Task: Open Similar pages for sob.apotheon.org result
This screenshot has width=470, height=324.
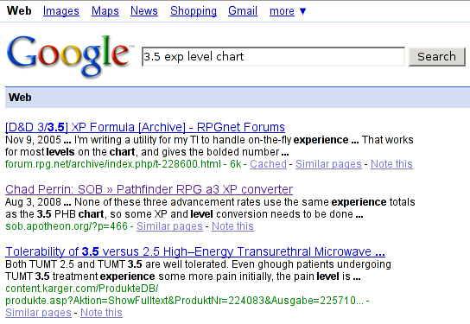Action: [169, 226]
